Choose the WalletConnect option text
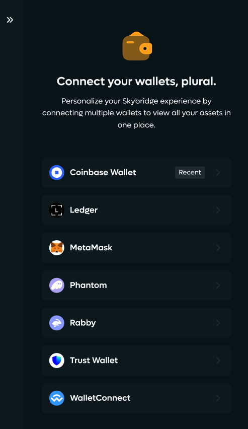Viewport: 248px width, 429px height. coord(100,398)
